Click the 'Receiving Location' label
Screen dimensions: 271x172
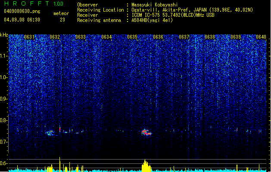[x=100, y=10]
